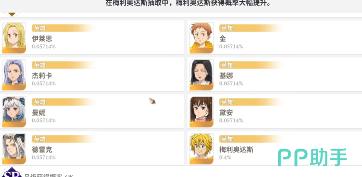Click the 0.4% rate under 梅利奥达斯

coord(225,157)
